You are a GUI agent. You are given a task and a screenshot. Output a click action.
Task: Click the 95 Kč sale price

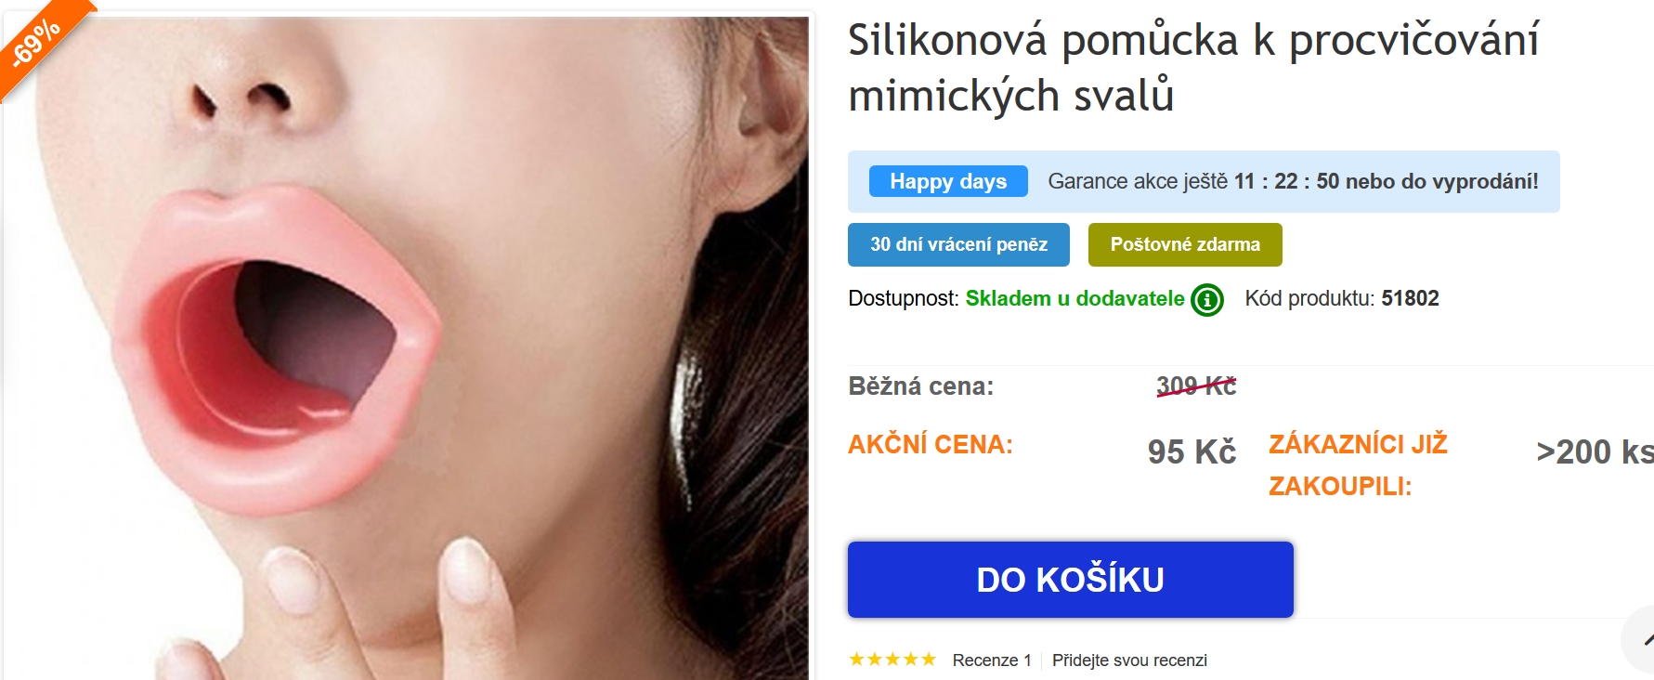[1192, 451]
